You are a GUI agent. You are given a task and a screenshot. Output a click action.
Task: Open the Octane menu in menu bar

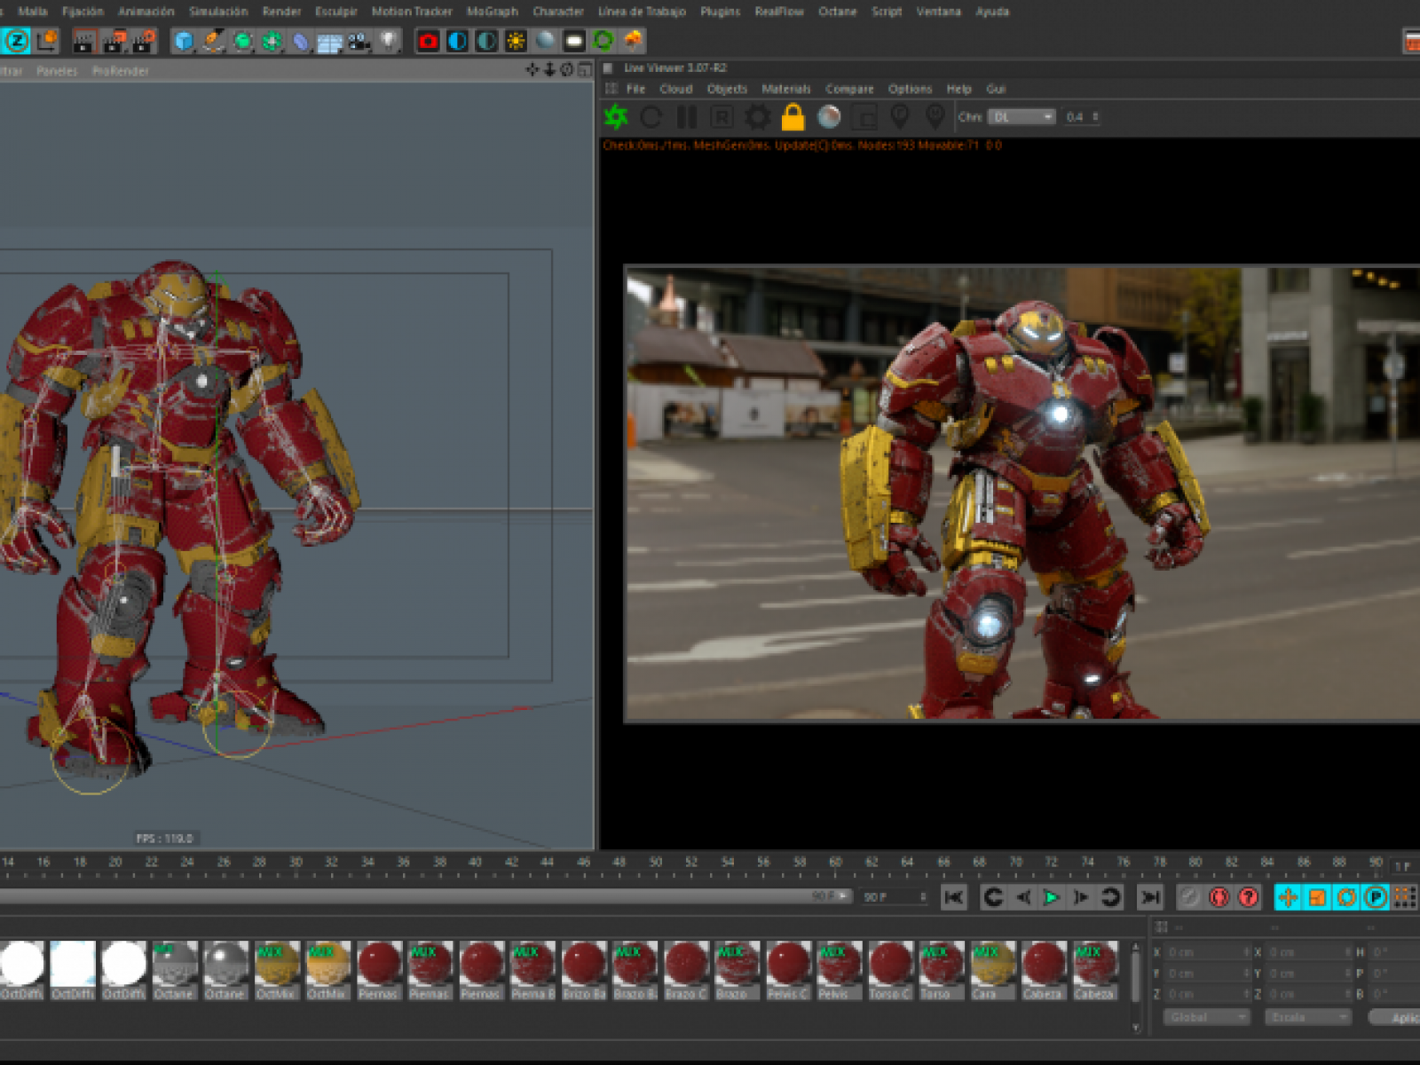[838, 12]
